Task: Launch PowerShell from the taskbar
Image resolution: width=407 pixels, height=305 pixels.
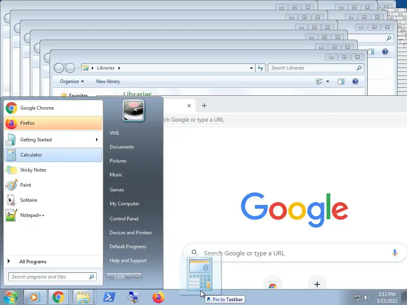Action: (109, 297)
